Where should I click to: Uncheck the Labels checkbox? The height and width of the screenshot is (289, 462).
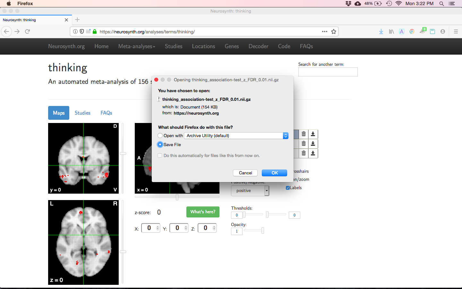coord(288,188)
